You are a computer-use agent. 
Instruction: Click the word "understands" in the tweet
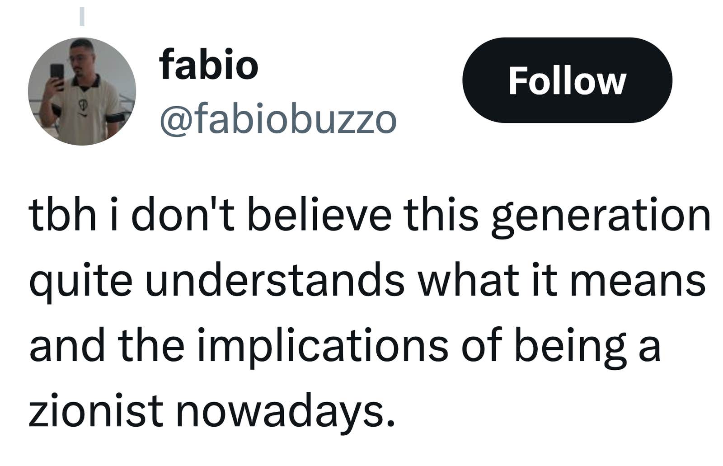[x=275, y=281]
